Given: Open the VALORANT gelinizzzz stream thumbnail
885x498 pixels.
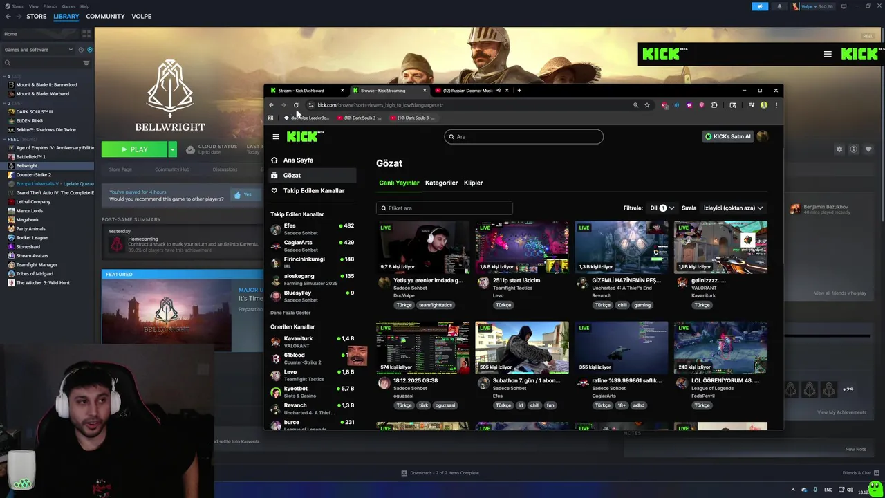Looking at the screenshot, I should click(720, 247).
